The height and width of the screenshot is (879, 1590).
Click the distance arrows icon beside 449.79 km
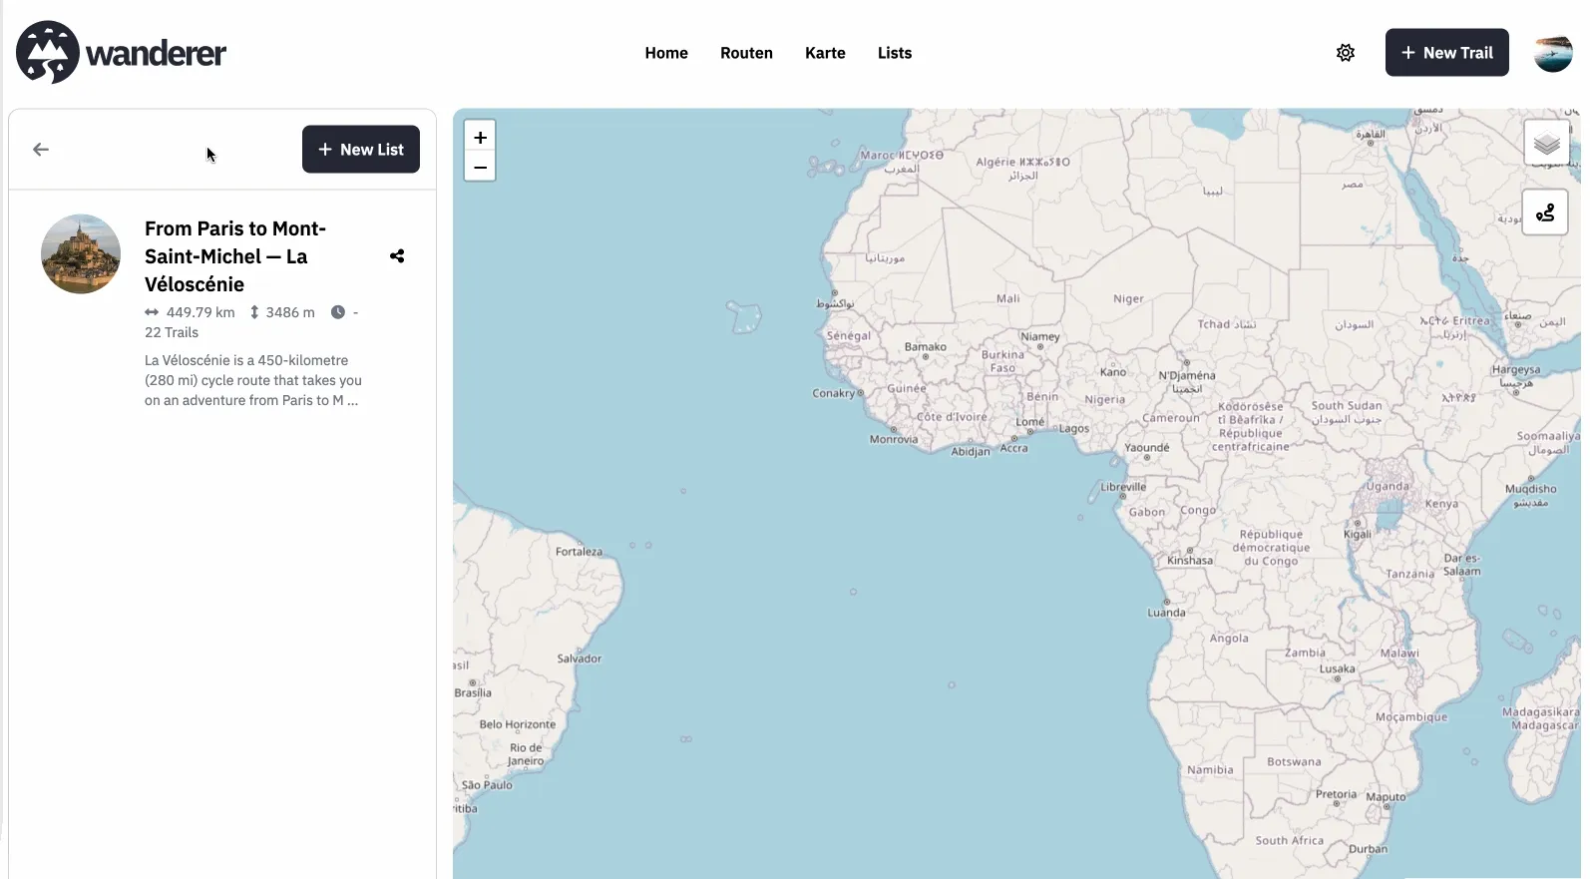click(x=152, y=312)
